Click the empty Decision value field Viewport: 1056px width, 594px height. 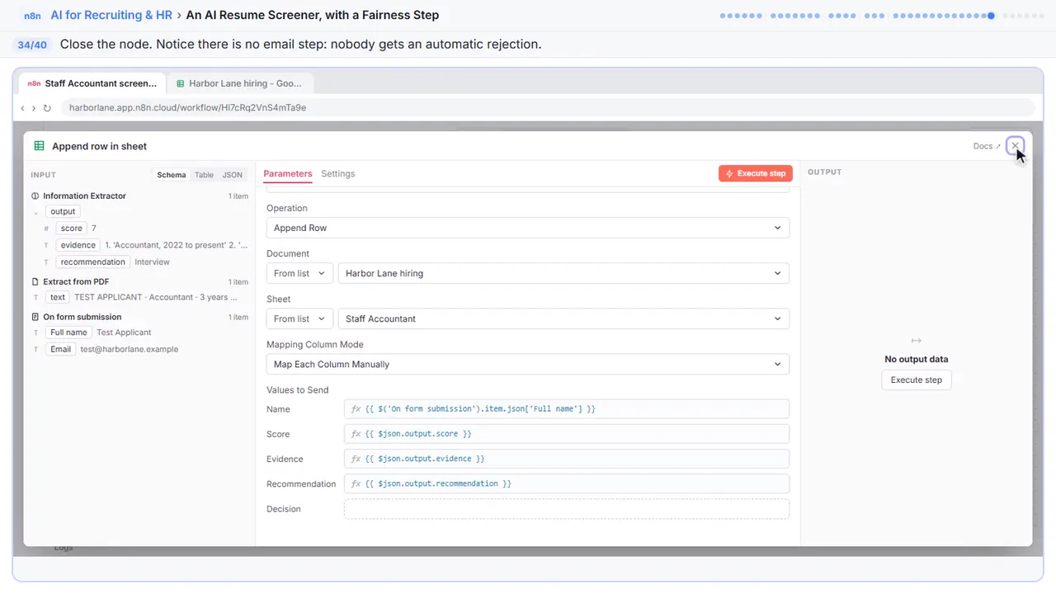(567, 509)
